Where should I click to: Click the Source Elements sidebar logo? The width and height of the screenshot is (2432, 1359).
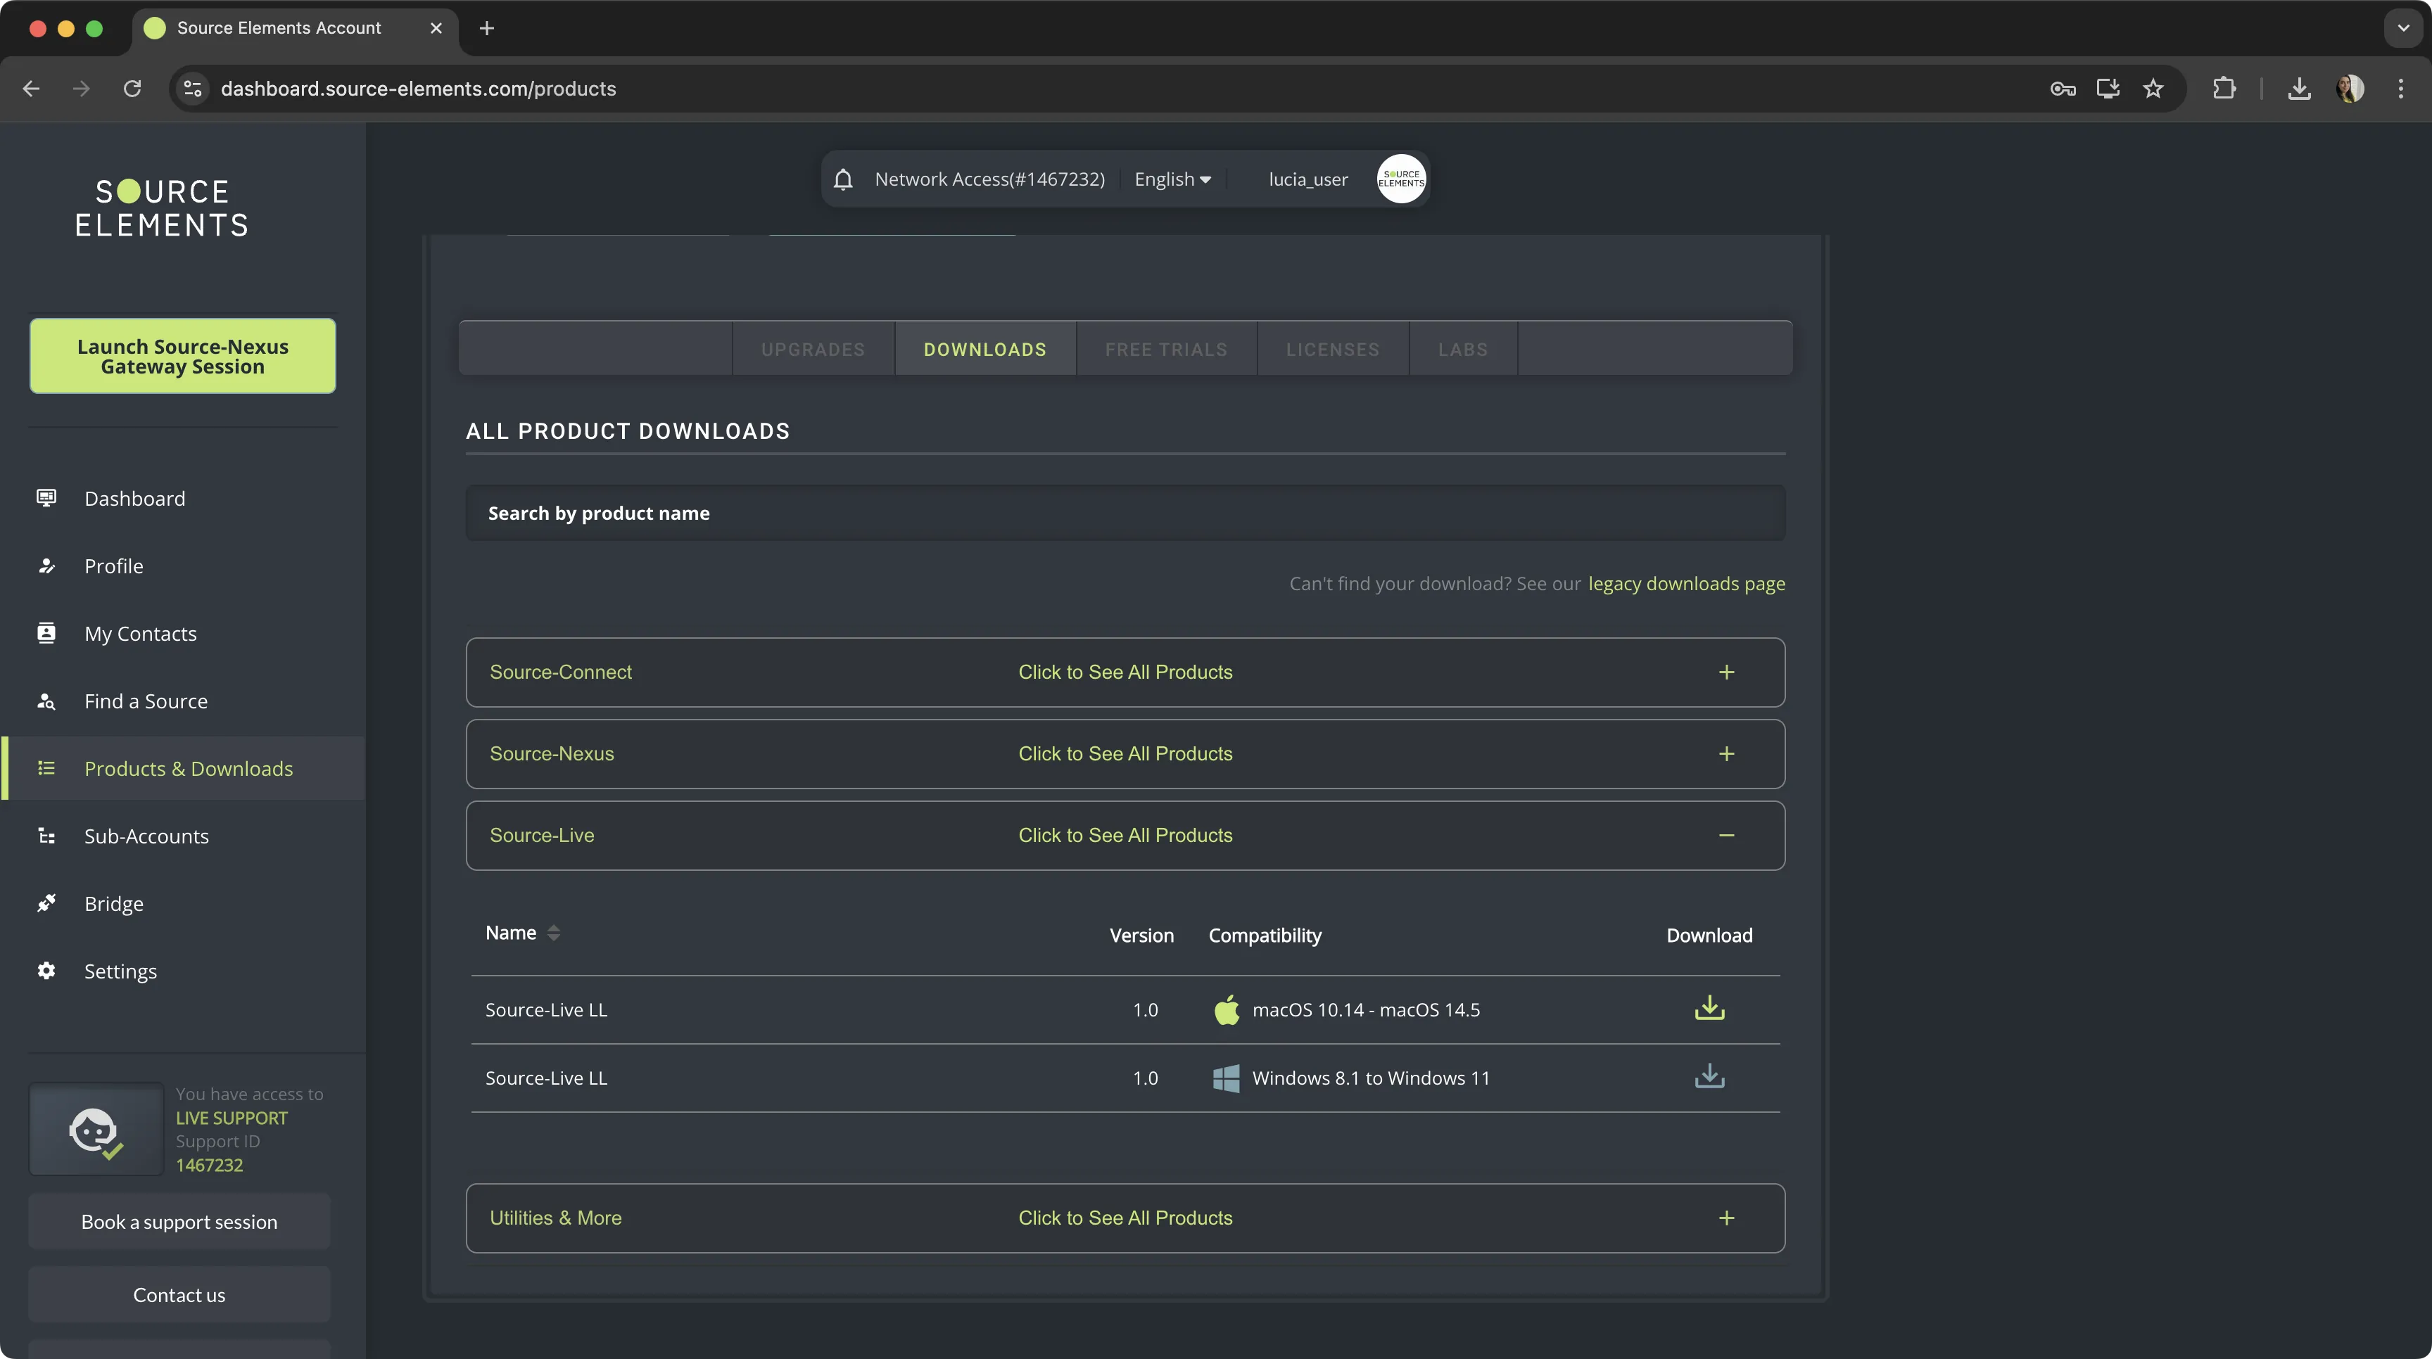click(x=161, y=208)
